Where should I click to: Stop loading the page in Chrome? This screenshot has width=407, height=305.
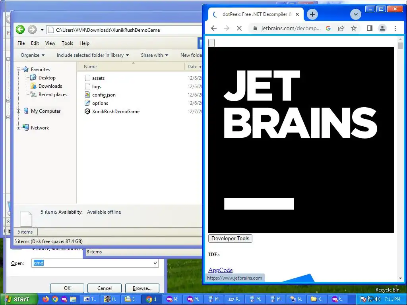click(239, 28)
